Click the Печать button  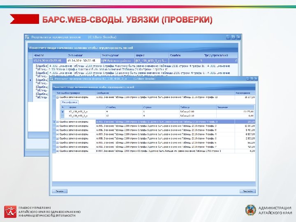60,191
